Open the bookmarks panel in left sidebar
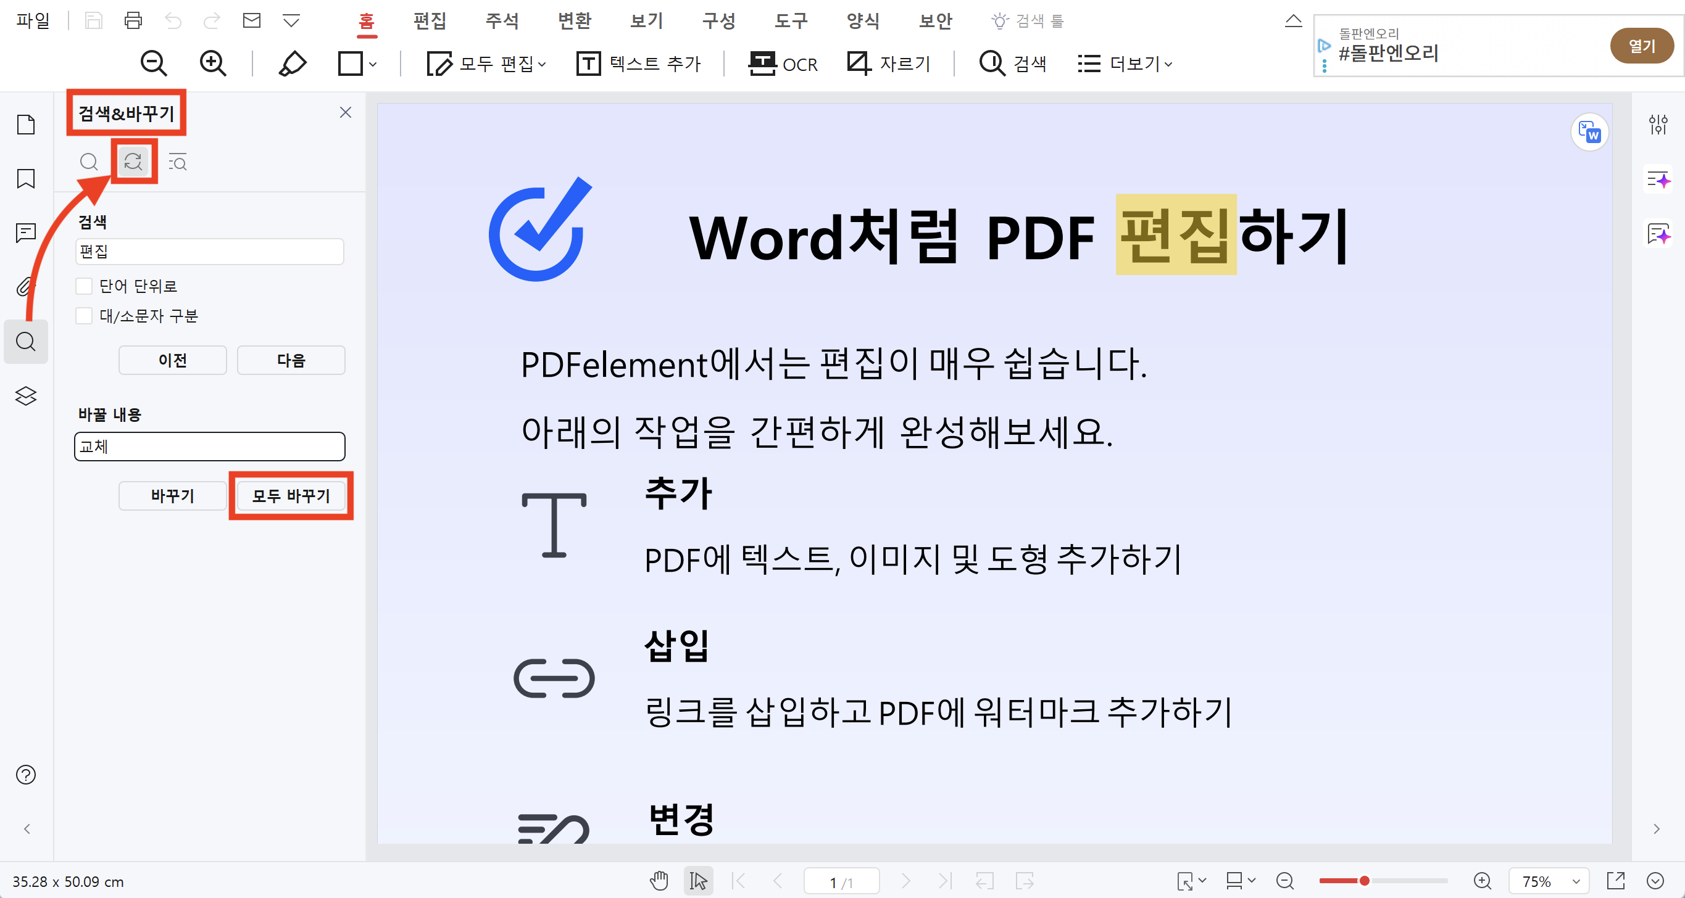This screenshot has width=1685, height=898. tap(25, 178)
